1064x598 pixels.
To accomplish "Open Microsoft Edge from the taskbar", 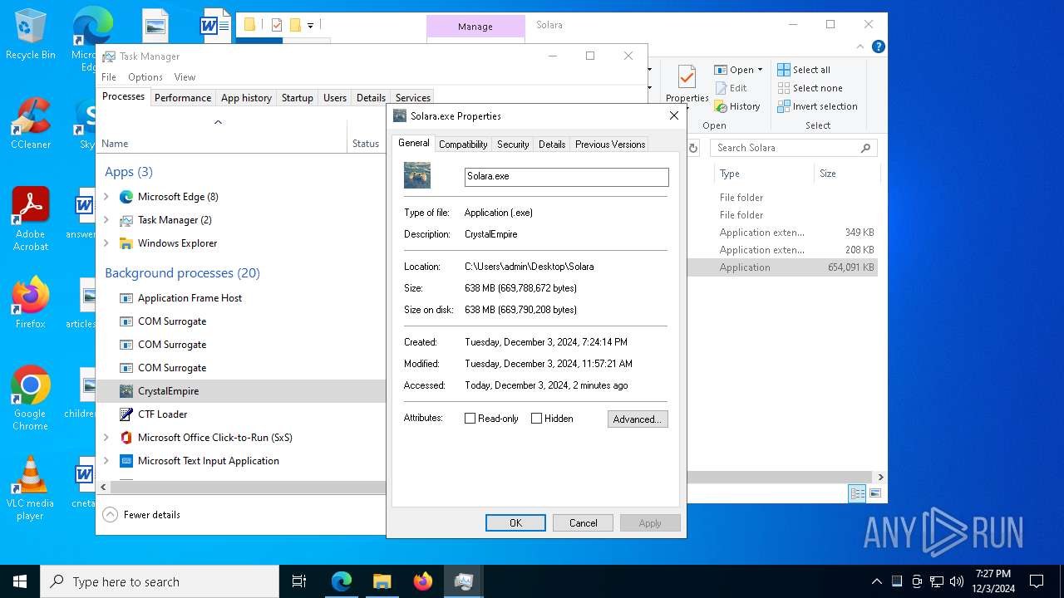I will point(342,581).
